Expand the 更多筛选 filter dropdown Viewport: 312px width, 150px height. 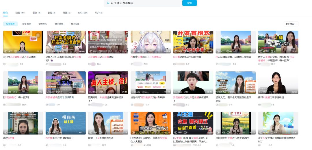click(291, 24)
